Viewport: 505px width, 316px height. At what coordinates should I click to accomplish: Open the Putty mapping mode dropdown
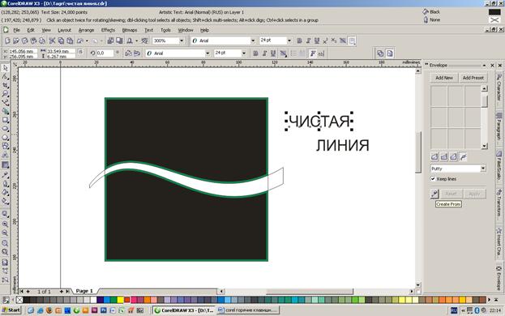tap(483, 169)
